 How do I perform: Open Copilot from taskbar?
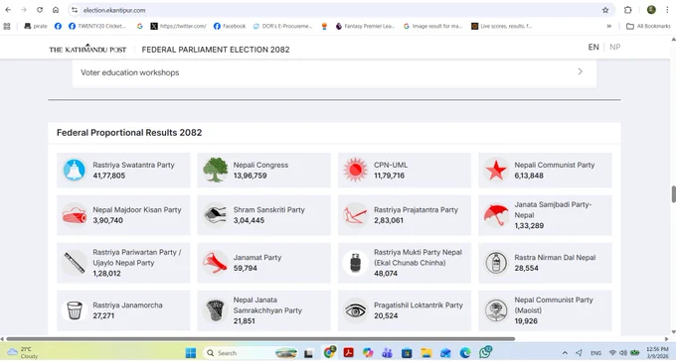368,353
